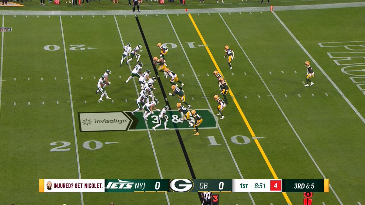Click the cartoon face icon in the Nicolet ad
The width and height of the screenshot is (365, 205).
[x=49, y=186]
